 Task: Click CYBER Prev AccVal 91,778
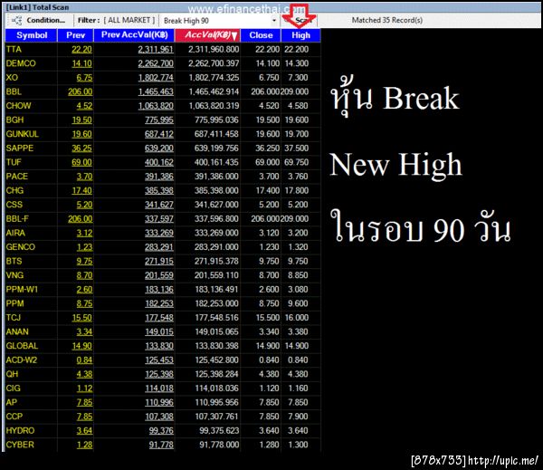click(161, 445)
